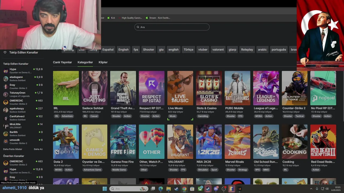Open atadogann channel in sidebar
Image resolution: width=344 pixels, height=193 pixels.
tap(23, 79)
